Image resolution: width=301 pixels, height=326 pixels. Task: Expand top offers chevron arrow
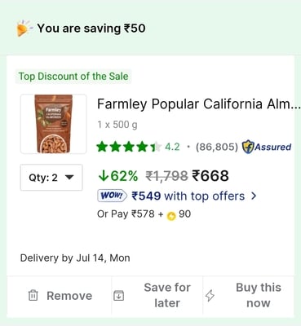[x=254, y=196]
